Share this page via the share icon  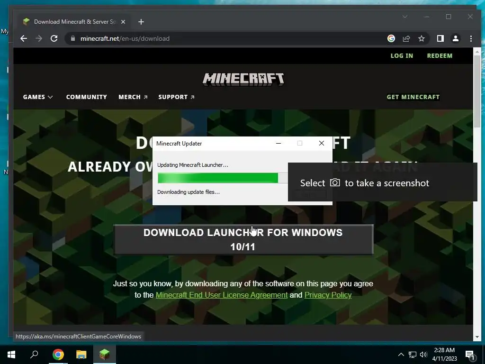tap(406, 38)
